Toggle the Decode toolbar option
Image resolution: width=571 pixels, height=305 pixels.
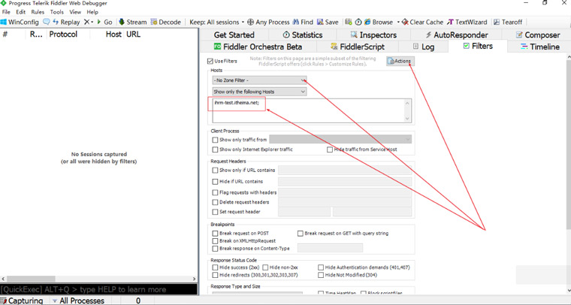(x=166, y=22)
